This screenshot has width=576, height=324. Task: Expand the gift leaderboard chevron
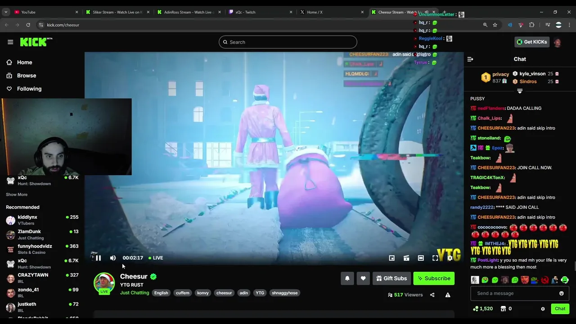pyautogui.click(x=520, y=91)
